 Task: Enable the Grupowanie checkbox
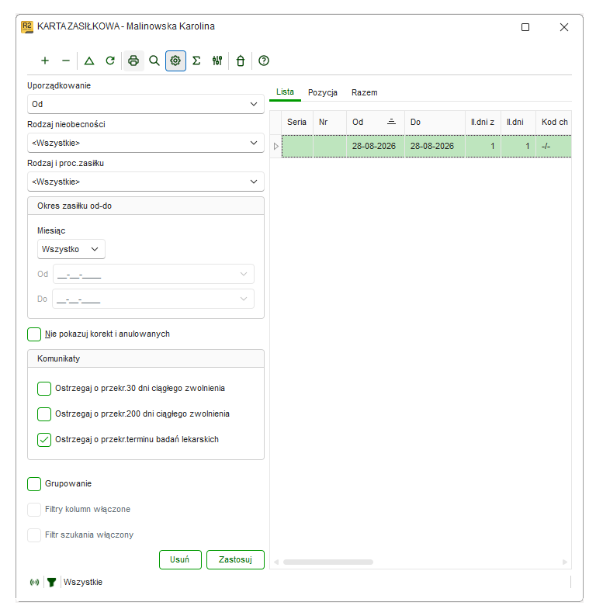click(34, 484)
